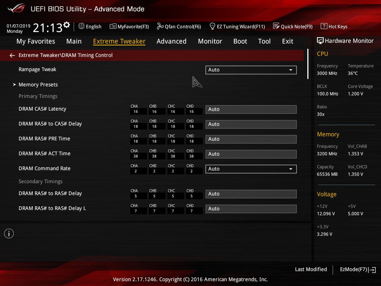Open the Monitor tab
381x286 pixels.
210,41
